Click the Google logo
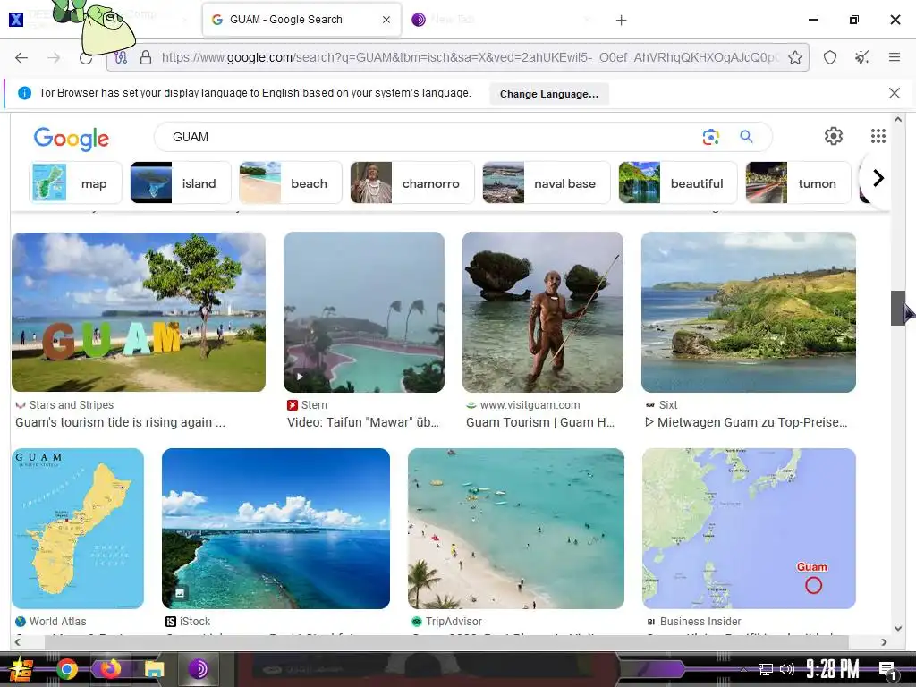Viewport: 916px width, 687px height. point(72,139)
